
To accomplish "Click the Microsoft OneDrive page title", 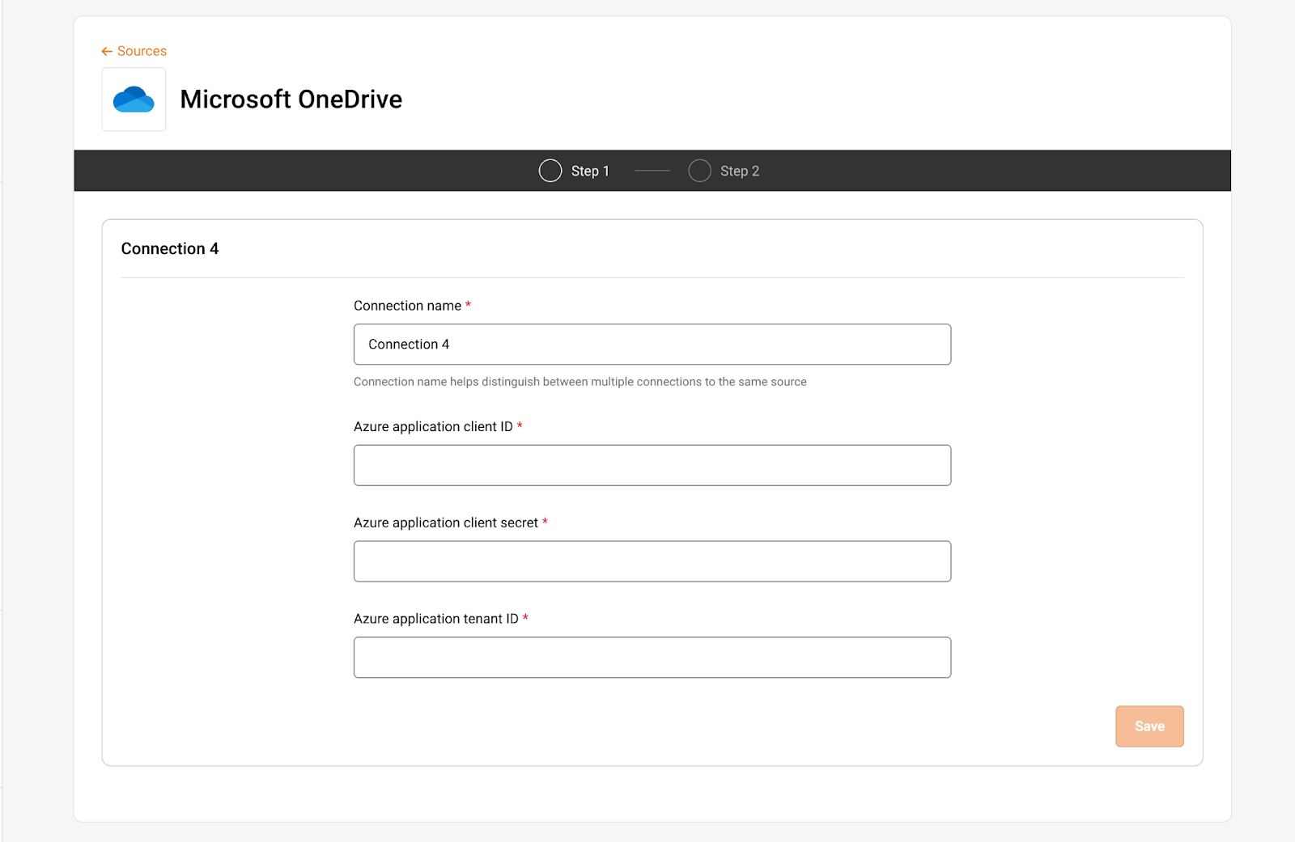I will pyautogui.click(x=291, y=99).
